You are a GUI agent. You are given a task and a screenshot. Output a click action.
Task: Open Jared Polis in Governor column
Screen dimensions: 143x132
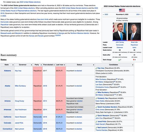point(19,123)
